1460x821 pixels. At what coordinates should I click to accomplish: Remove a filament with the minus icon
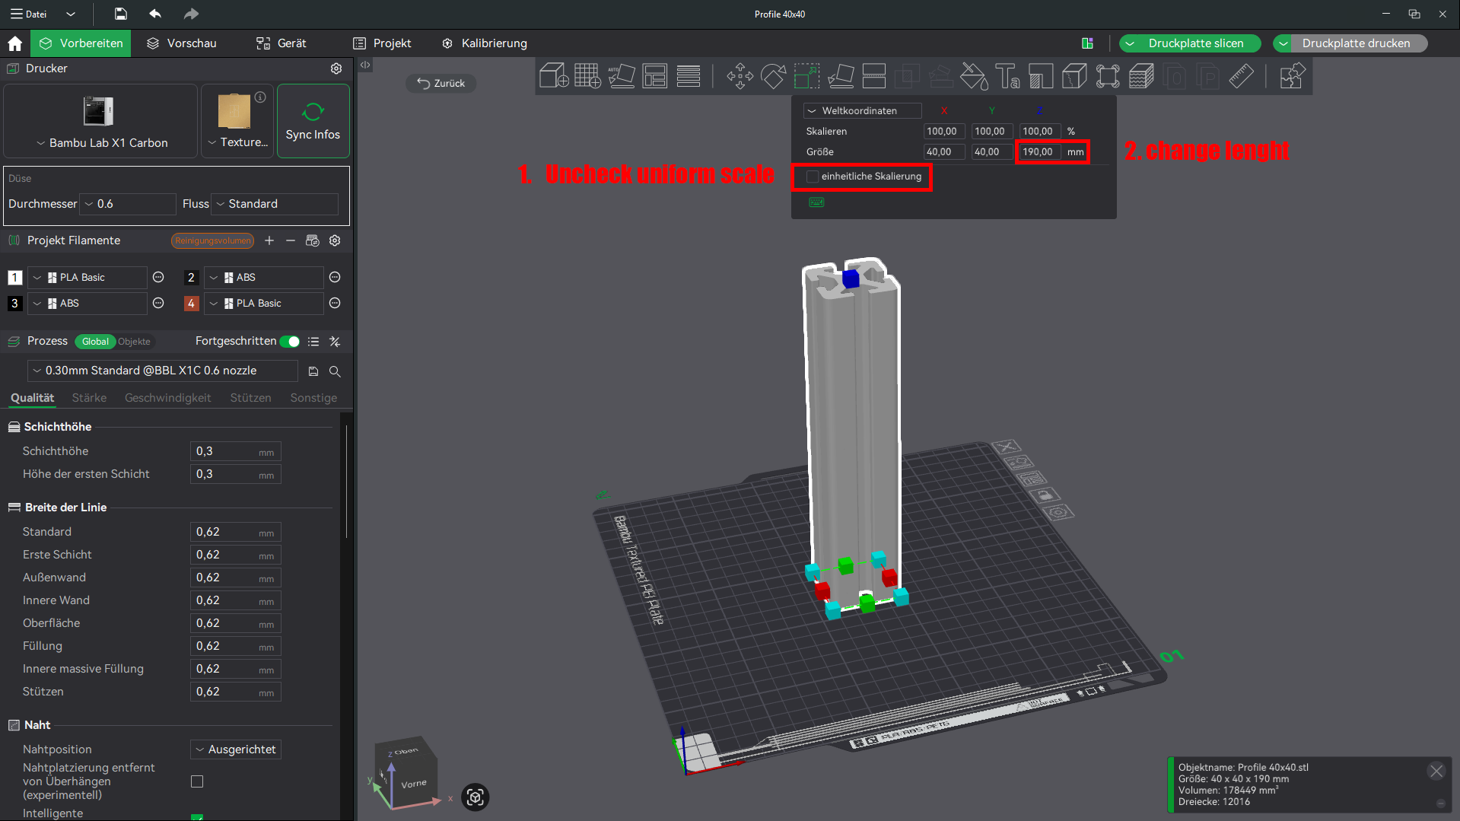[x=291, y=240]
